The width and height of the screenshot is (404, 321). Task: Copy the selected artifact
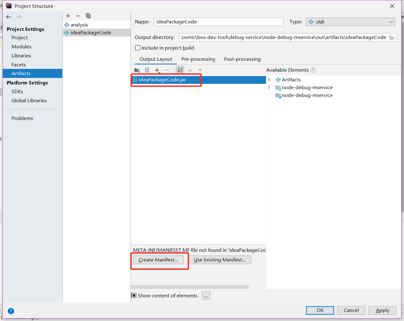click(88, 16)
